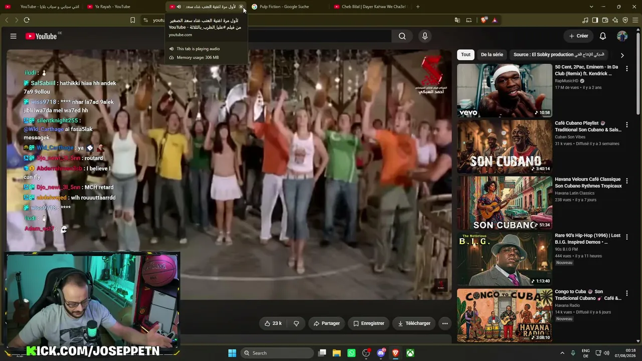The width and height of the screenshot is (642, 361).
Task: Open the YouTube account avatar menu
Action: 622,36
